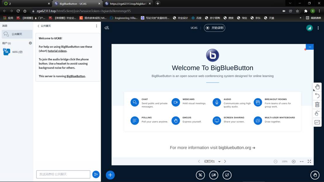Open the blue plus actions menu
Image resolution: width=324 pixels, height=182 pixels.
coord(110,175)
